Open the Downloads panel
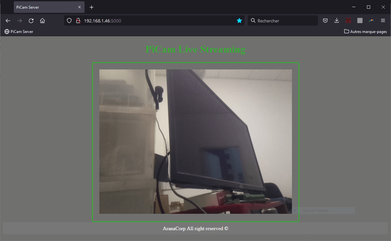This screenshot has width=391, height=241. pyautogui.click(x=337, y=20)
